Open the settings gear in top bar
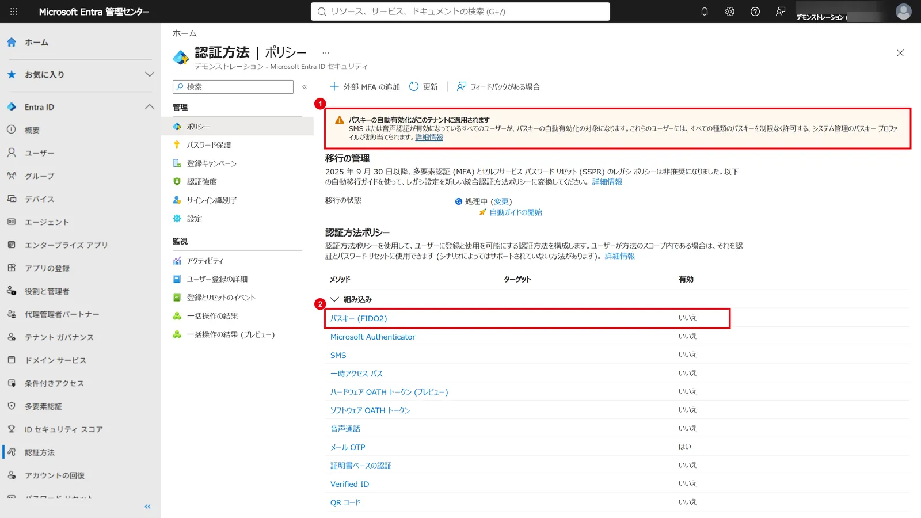The image size is (921, 518). 730,12
